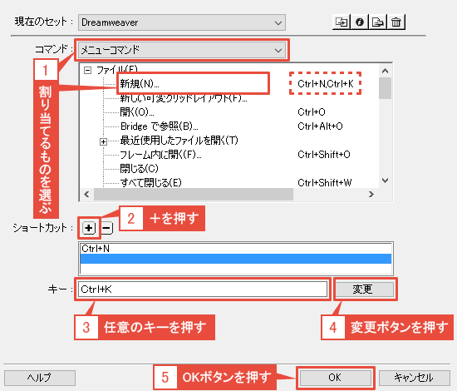Screen dimensions: 457x391
Task: Click the キー input field with Ctrl+K
Action: pyautogui.click(x=203, y=290)
